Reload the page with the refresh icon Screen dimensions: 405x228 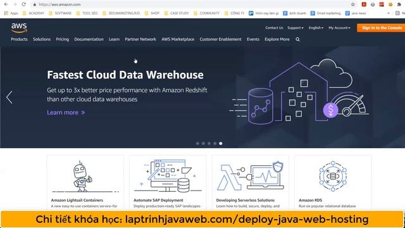coord(23,4)
